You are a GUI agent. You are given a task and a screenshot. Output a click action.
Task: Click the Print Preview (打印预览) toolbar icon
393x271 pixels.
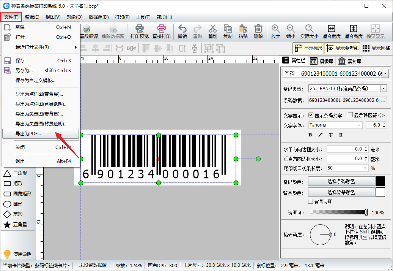tap(139, 32)
